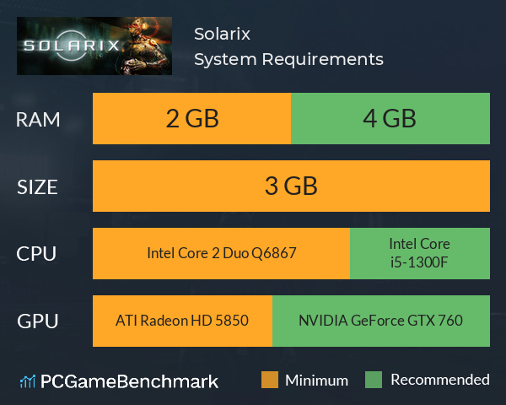Click the 3 GB SIZE bar
506x405 pixels.
click(291, 186)
